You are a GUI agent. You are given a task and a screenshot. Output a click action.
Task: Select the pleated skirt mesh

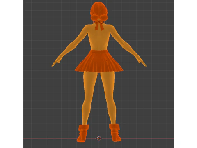(99, 61)
